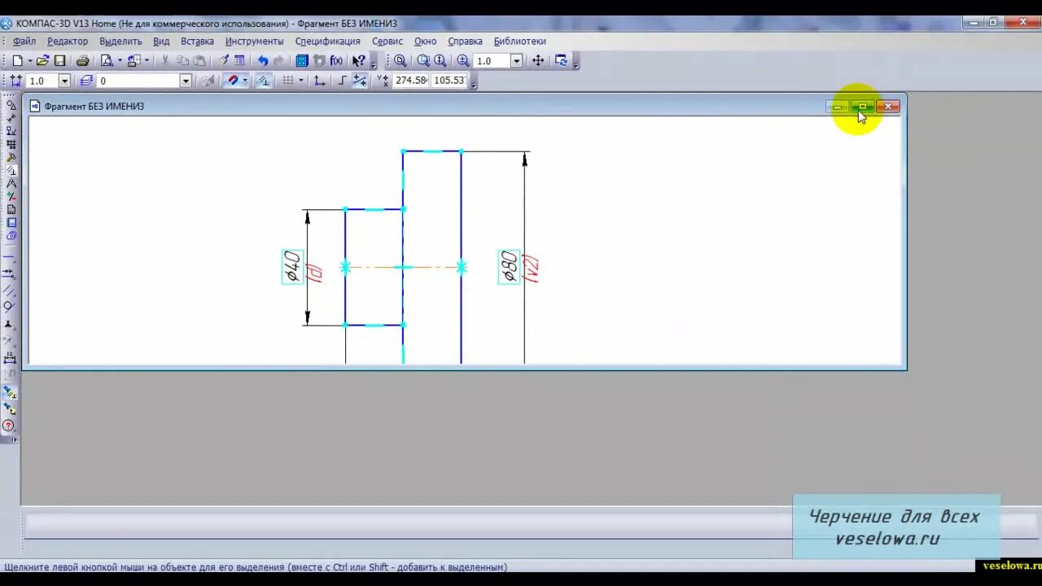Expand the zoom scale 1.0 dropdown
The width and height of the screenshot is (1042, 586).
coord(516,61)
